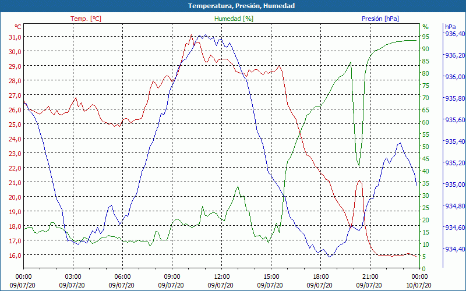Click the '18:00' time axis label

click(321, 277)
